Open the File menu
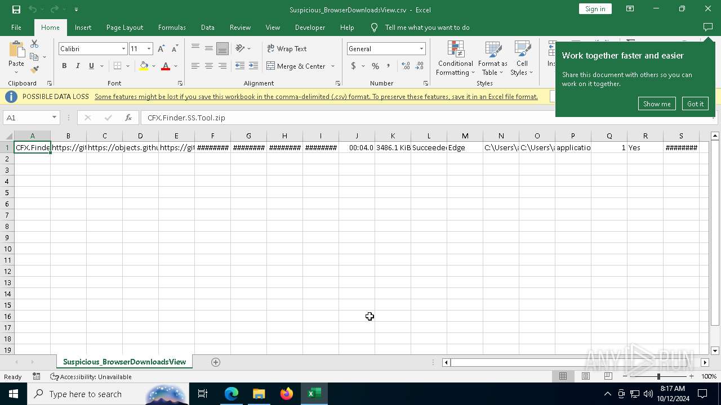Viewport: 721px width, 405px height. pos(16,27)
